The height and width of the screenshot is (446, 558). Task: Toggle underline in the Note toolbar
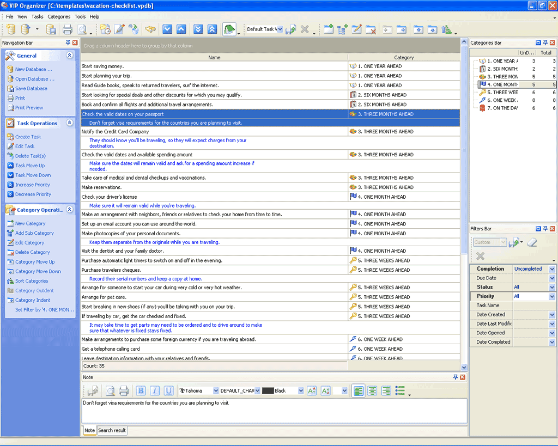click(x=168, y=390)
